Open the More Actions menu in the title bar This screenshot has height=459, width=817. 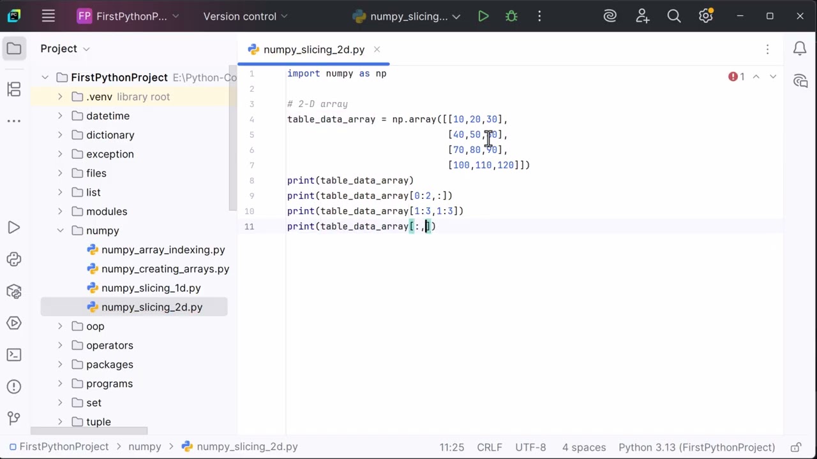coord(539,17)
